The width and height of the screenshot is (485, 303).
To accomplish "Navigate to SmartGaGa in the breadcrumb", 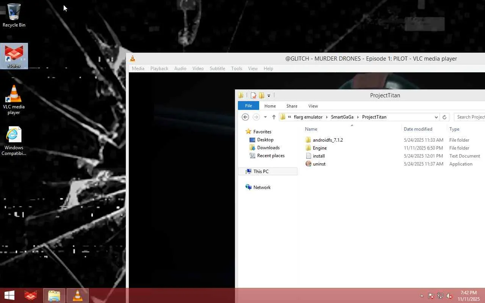I will click(x=342, y=117).
